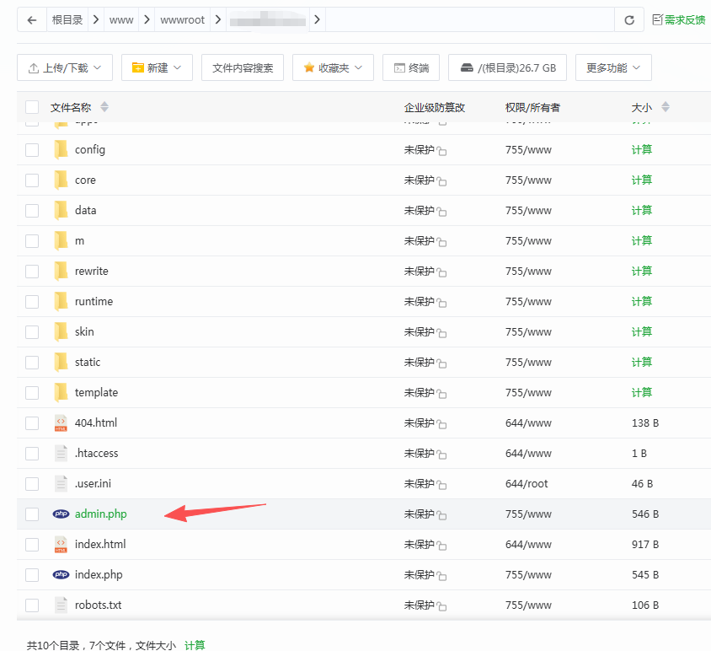This screenshot has width=711, height=651.
Task: Check the box for the data folder
Action: click(32, 211)
